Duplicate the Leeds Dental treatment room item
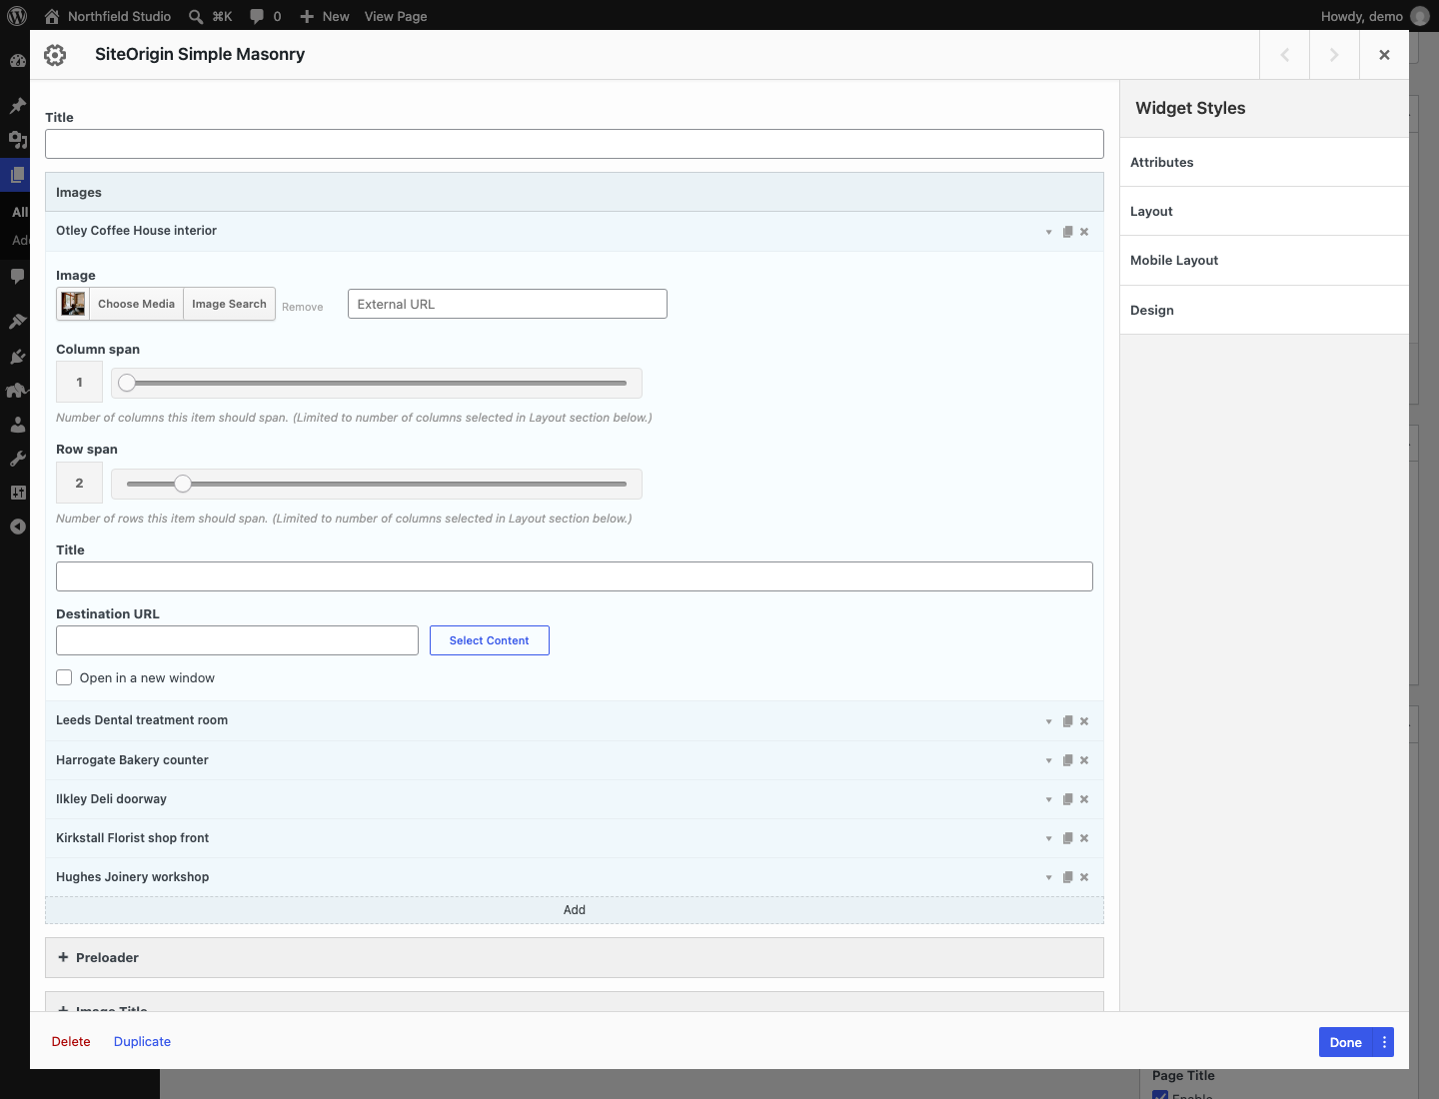This screenshot has height=1099, width=1439. coord(1067,721)
